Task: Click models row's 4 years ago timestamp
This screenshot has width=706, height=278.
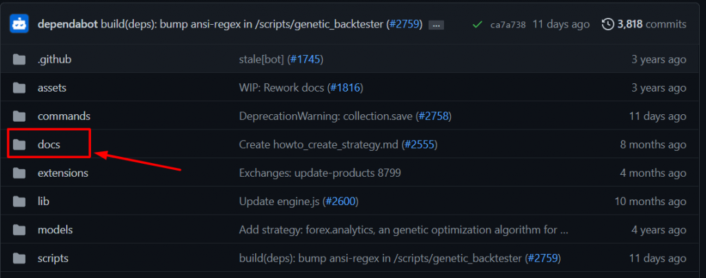Action: (658, 230)
